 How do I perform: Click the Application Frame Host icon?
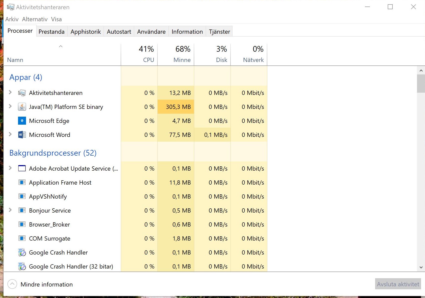click(22, 182)
